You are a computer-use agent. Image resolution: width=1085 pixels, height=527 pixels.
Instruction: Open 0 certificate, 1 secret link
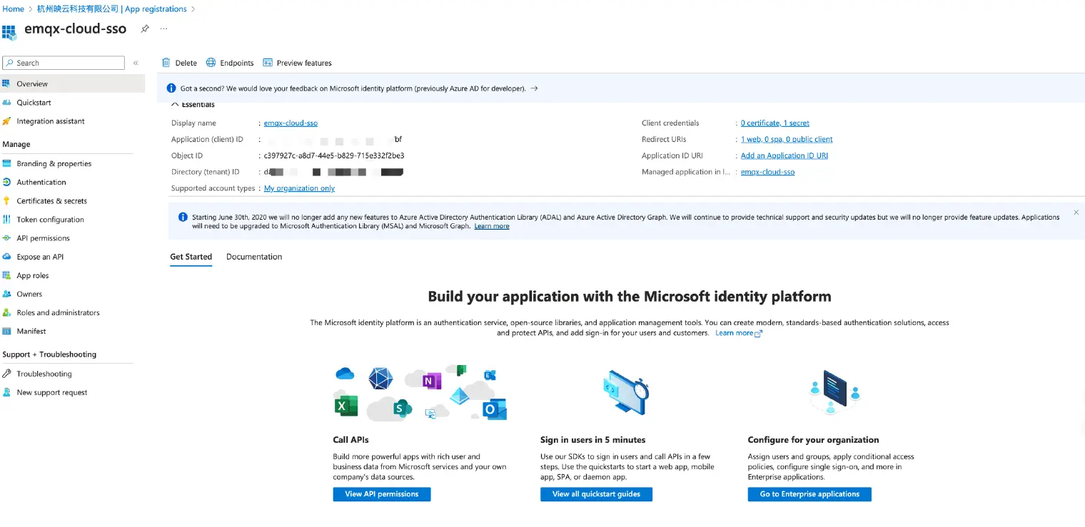coord(775,123)
